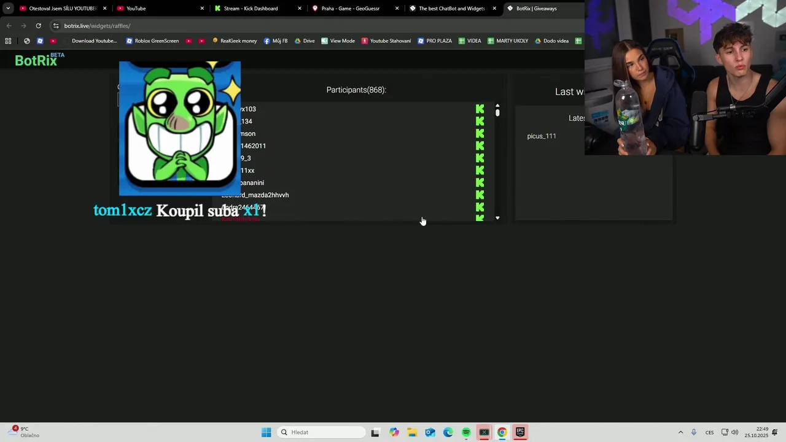This screenshot has height=442, width=786.
Task: Open the RealGeek money bookmark
Action: (x=235, y=41)
